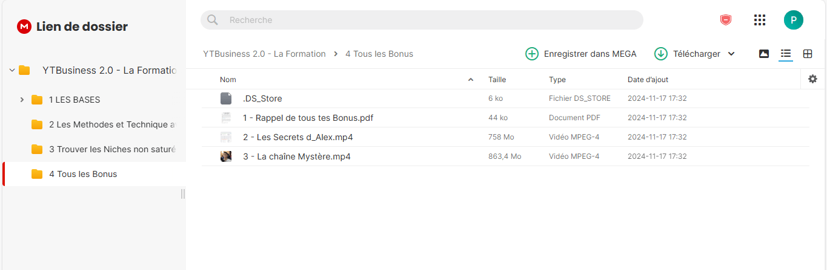Click thumbnail of La chaîne Mystère.mp4
Viewport: 827px width, 270px height.
click(x=226, y=156)
